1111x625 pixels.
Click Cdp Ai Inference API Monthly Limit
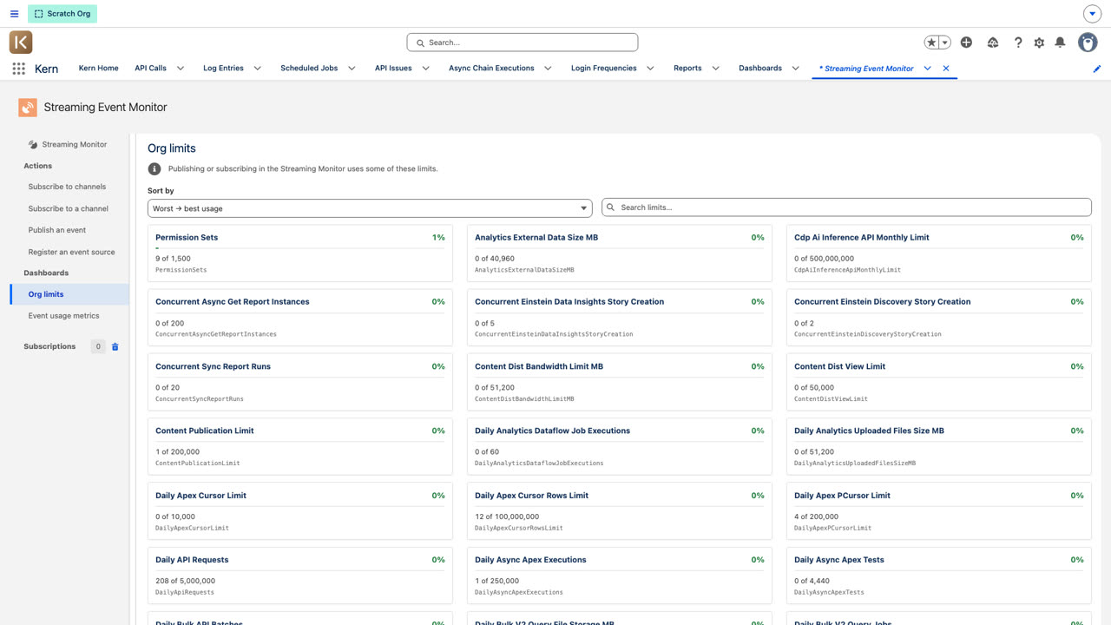[862, 237]
